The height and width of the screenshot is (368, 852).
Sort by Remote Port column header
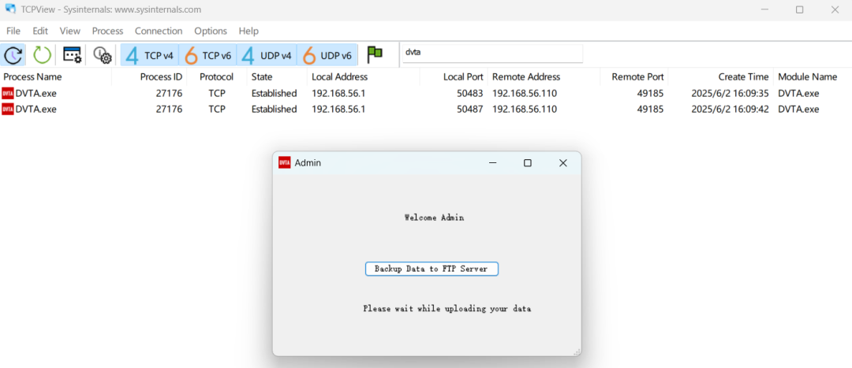[634, 76]
